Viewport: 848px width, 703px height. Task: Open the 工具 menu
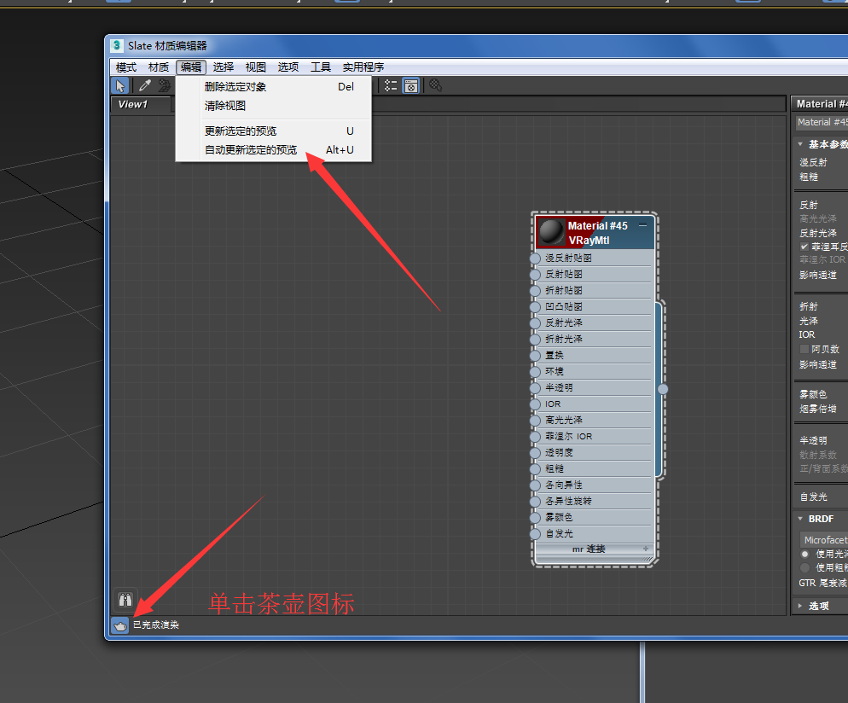coord(321,67)
